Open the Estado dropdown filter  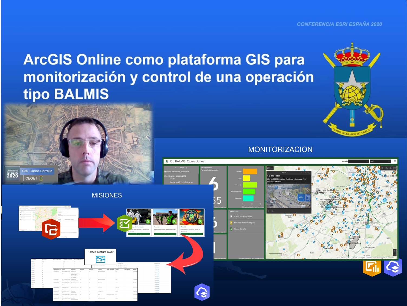coord(358,162)
